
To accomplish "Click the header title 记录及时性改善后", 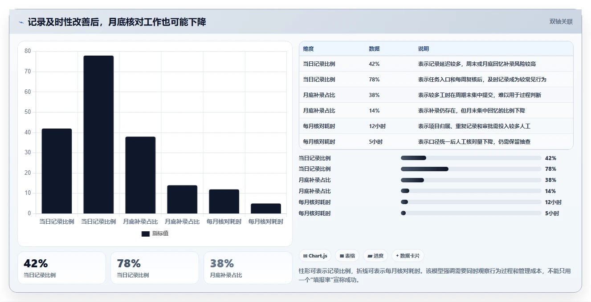I will pos(117,22).
